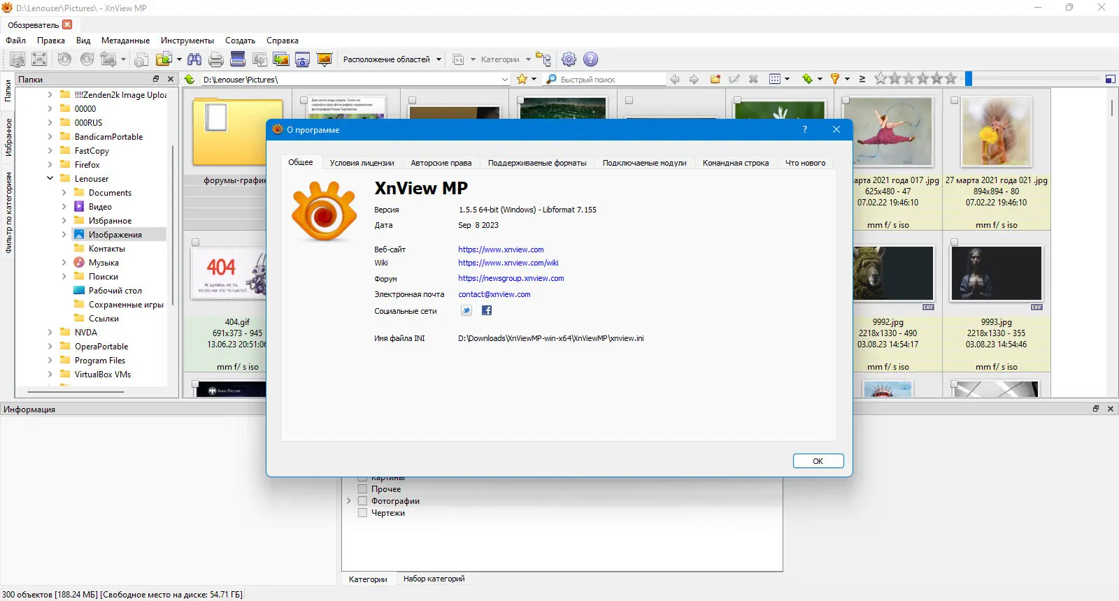The image size is (1119, 601).
Task: Open the https://www.xnview.com link
Action: coord(501,249)
